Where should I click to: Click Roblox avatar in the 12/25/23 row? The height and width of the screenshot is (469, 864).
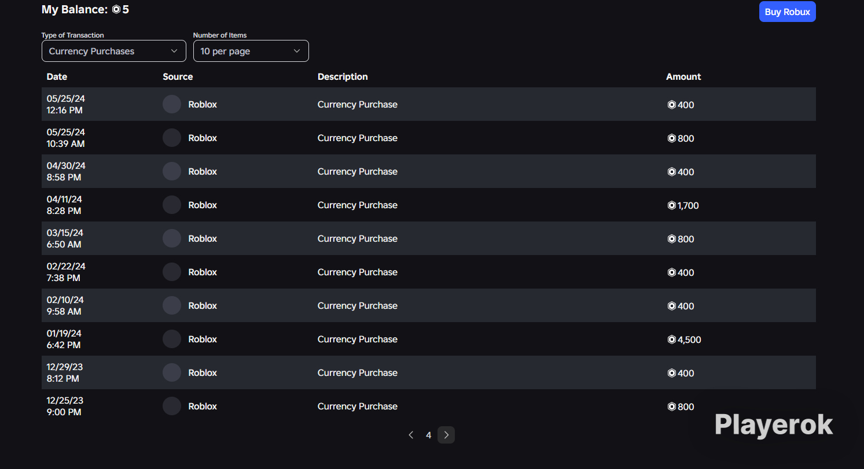click(172, 406)
